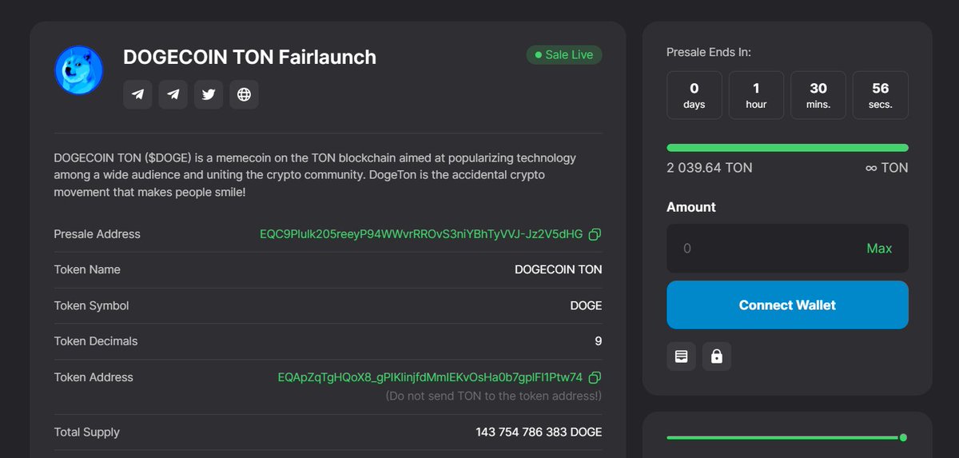Click the Token Symbol value DOGE
The width and height of the screenshot is (959, 458).
586,305
